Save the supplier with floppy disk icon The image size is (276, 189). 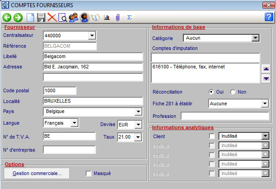pos(41,18)
